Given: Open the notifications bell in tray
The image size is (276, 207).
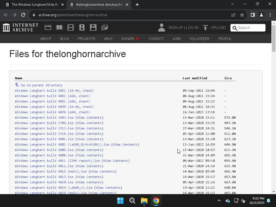Looking at the screenshot, I should point(269,201).
